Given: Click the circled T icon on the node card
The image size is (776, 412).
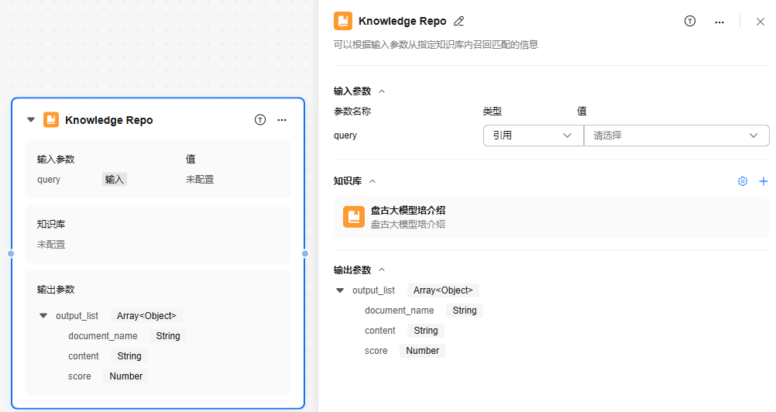Looking at the screenshot, I should click(260, 120).
